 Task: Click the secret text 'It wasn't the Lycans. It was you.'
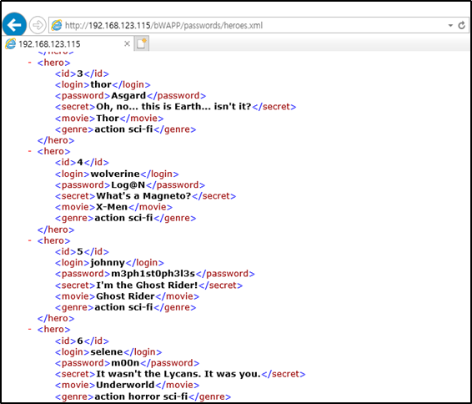point(178,374)
